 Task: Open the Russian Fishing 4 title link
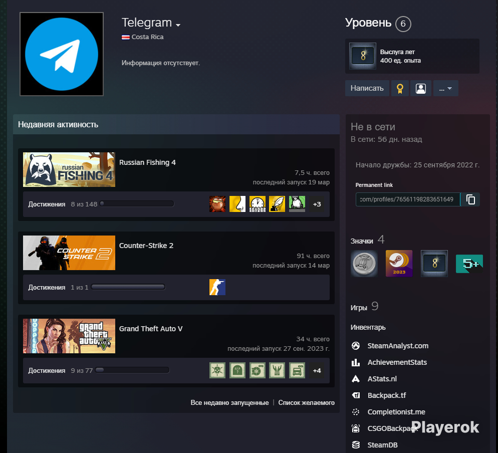(x=147, y=162)
